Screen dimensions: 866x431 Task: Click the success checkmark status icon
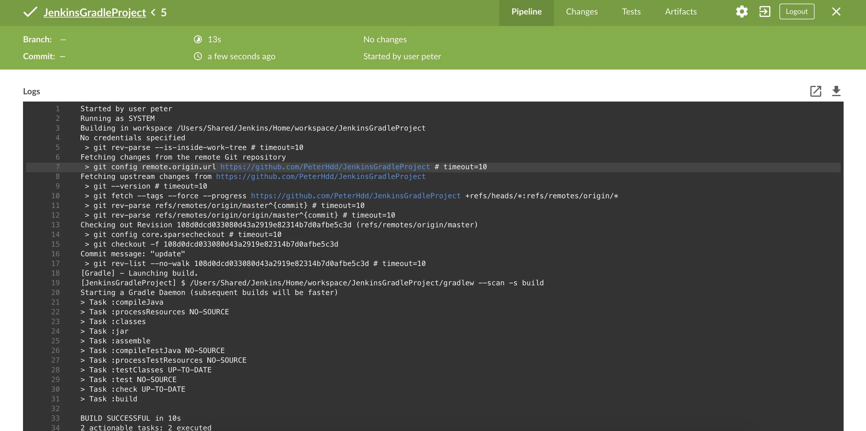(30, 12)
